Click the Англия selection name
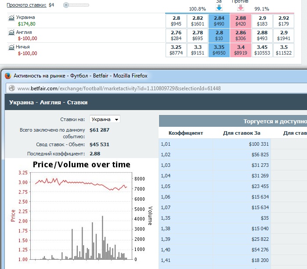This screenshot has height=269, width=307. point(24,32)
